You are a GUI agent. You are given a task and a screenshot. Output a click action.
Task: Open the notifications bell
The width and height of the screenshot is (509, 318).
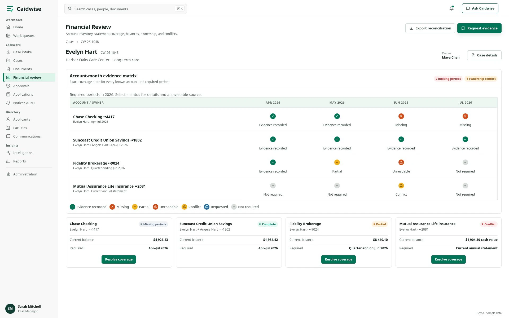451,8
